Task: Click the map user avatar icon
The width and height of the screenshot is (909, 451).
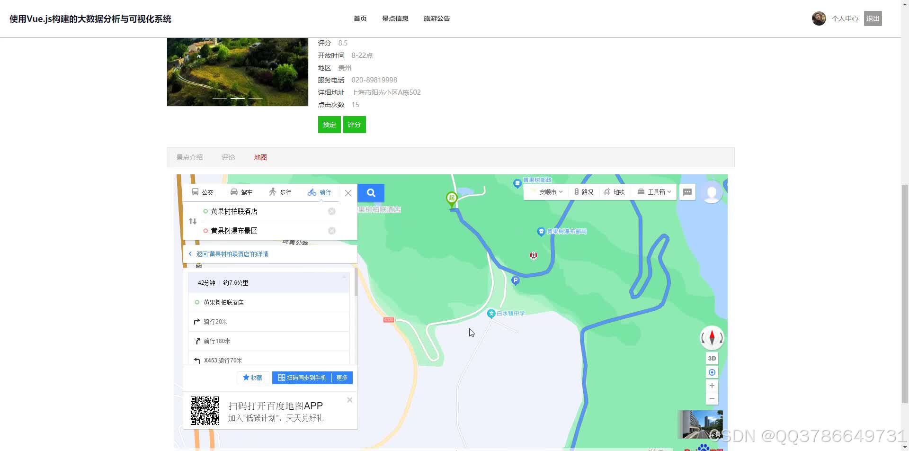Action: pos(712,192)
